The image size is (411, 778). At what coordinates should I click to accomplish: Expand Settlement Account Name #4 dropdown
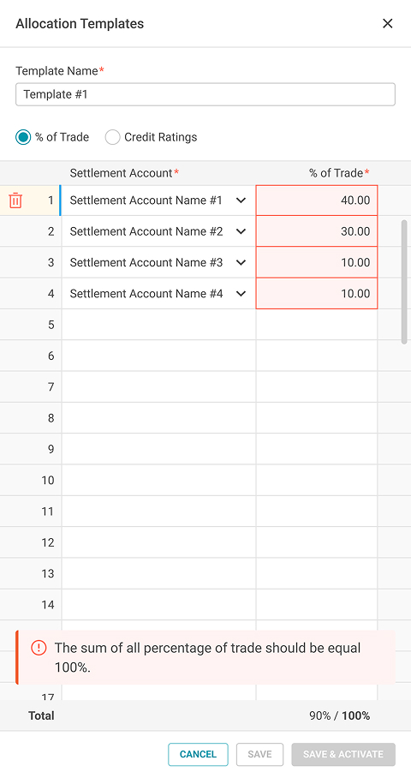pos(241,294)
